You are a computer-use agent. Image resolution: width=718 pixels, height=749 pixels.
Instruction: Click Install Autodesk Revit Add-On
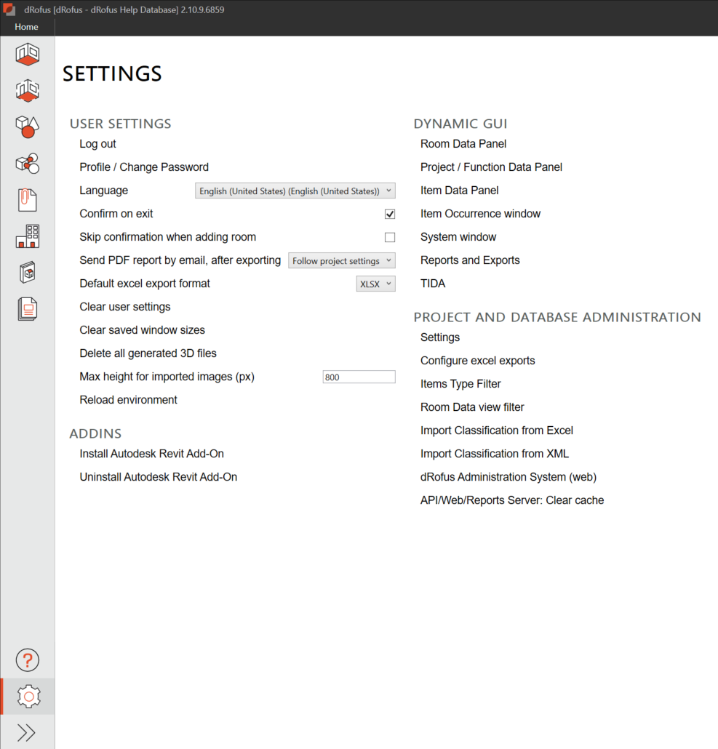click(x=151, y=454)
